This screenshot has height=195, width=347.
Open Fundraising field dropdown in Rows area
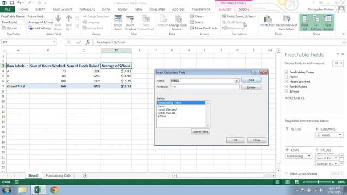click(x=309, y=156)
